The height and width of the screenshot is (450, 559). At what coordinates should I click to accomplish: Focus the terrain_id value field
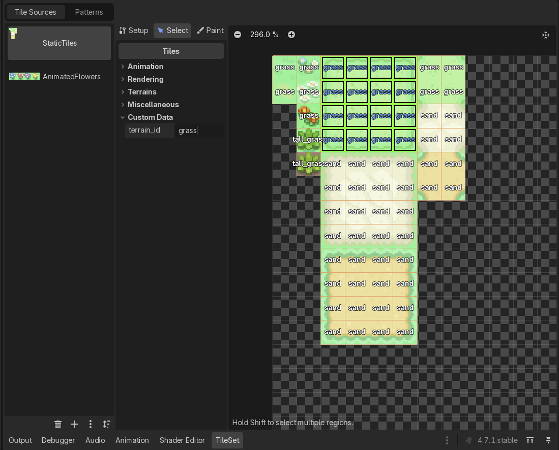199,131
